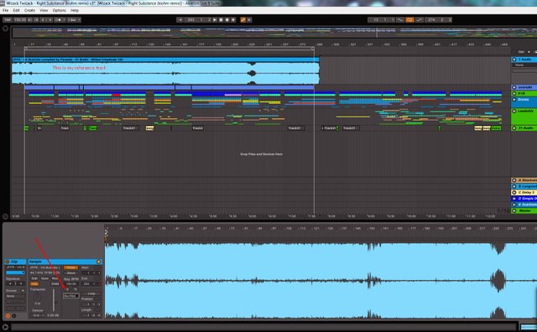Show the Launch box with orange L button
The height and width of the screenshot is (332, 537).
(8, 315)
